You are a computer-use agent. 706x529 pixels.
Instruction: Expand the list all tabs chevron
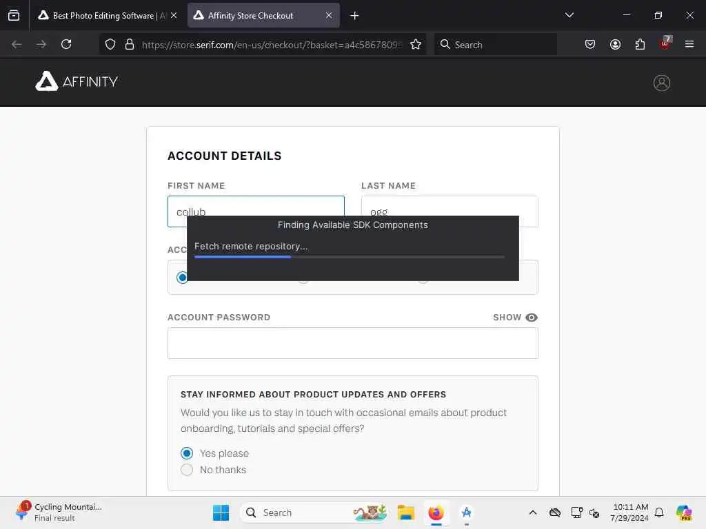(569, 15)
